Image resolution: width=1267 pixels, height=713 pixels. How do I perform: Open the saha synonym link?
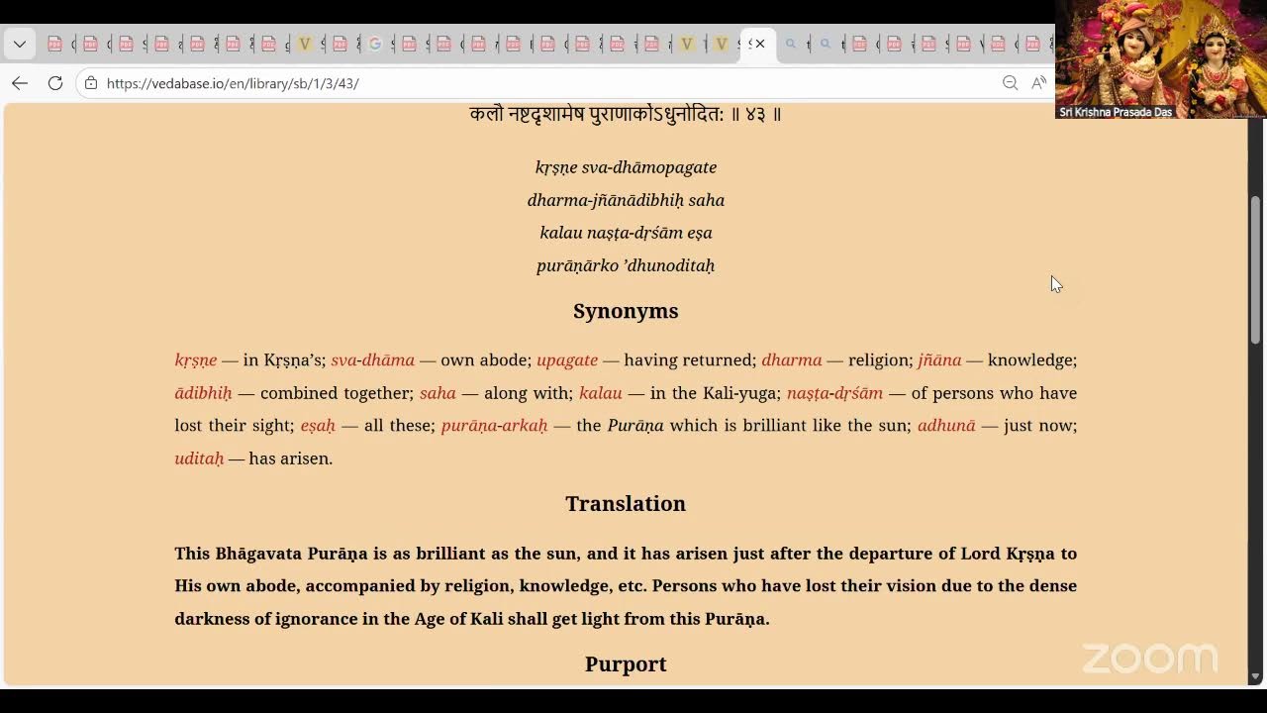(438, 393)
